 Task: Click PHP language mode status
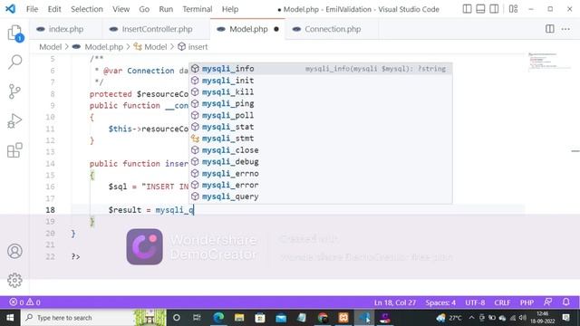(527, 302)
